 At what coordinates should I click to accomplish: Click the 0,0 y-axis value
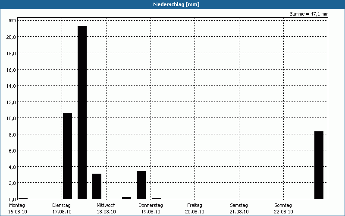coord(12,200)
